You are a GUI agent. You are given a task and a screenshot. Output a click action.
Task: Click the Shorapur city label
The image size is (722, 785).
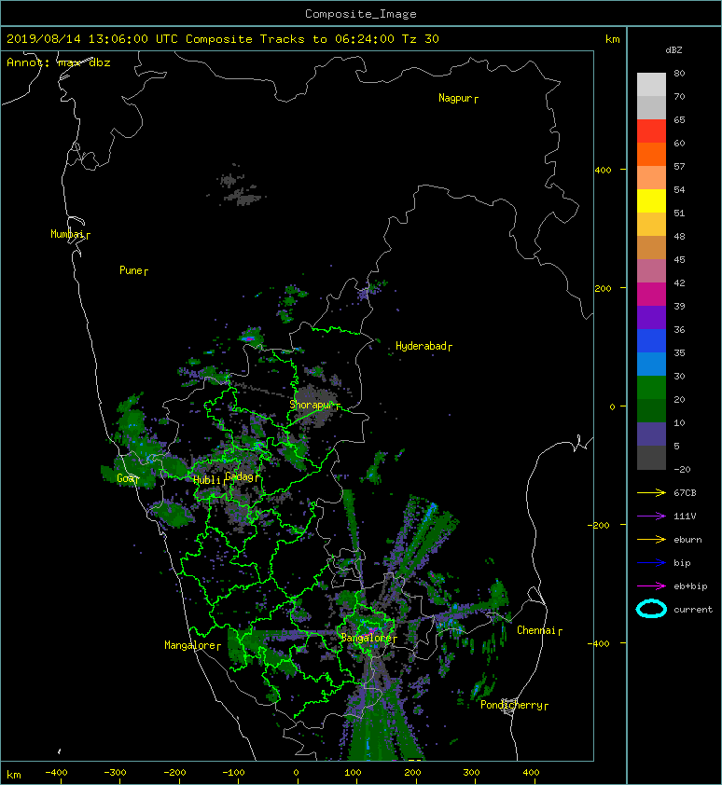point(314,405)
